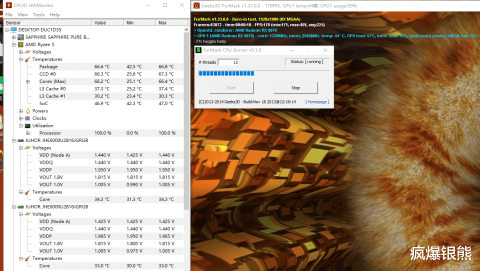This screenshot has width=480, height=271.
Task: Click the HWMonitor app icon in title bar
Action: (8, 5)
